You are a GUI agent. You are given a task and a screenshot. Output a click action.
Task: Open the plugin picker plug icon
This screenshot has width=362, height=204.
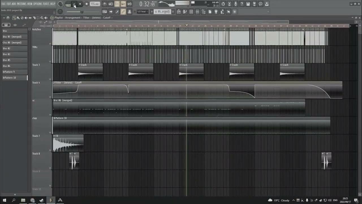click(x=216, y=12)
